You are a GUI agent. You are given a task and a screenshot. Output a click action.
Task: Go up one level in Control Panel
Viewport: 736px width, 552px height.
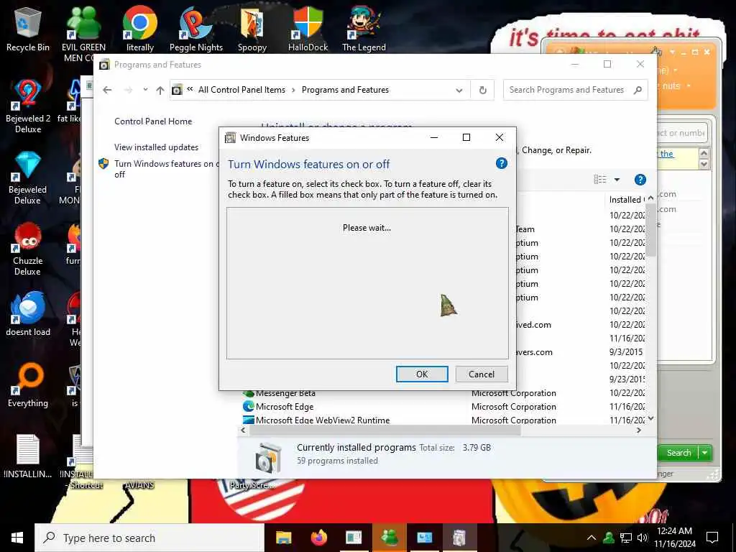coord(160,90)
